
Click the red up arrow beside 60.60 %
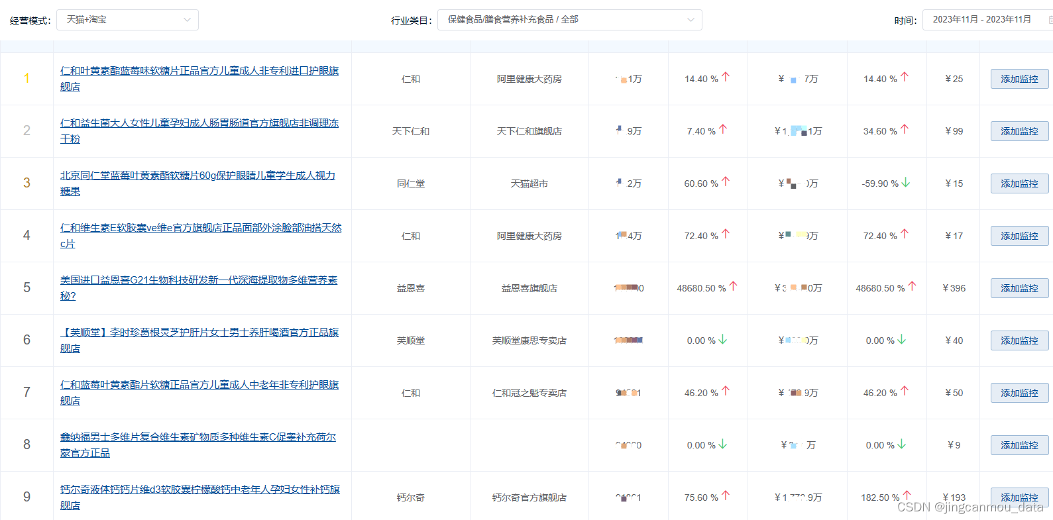pos(726,182)
